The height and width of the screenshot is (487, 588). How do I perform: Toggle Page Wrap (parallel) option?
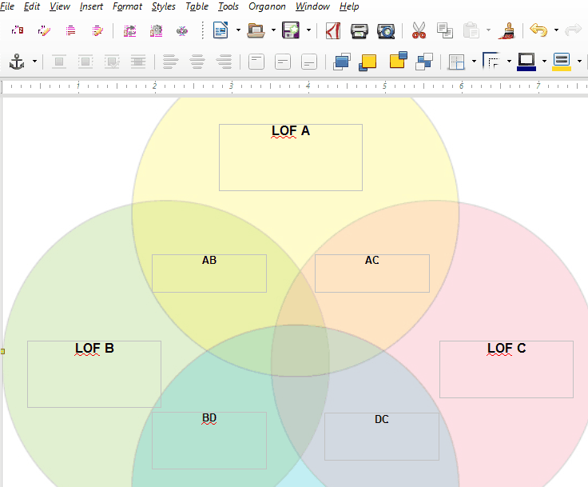click(x=85, y=62)
